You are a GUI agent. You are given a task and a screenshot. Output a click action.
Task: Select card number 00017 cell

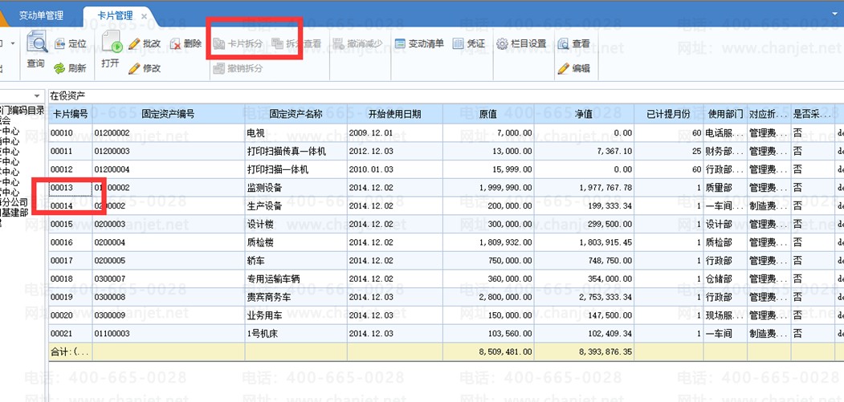pyautogui.click(x=71, y=261)
